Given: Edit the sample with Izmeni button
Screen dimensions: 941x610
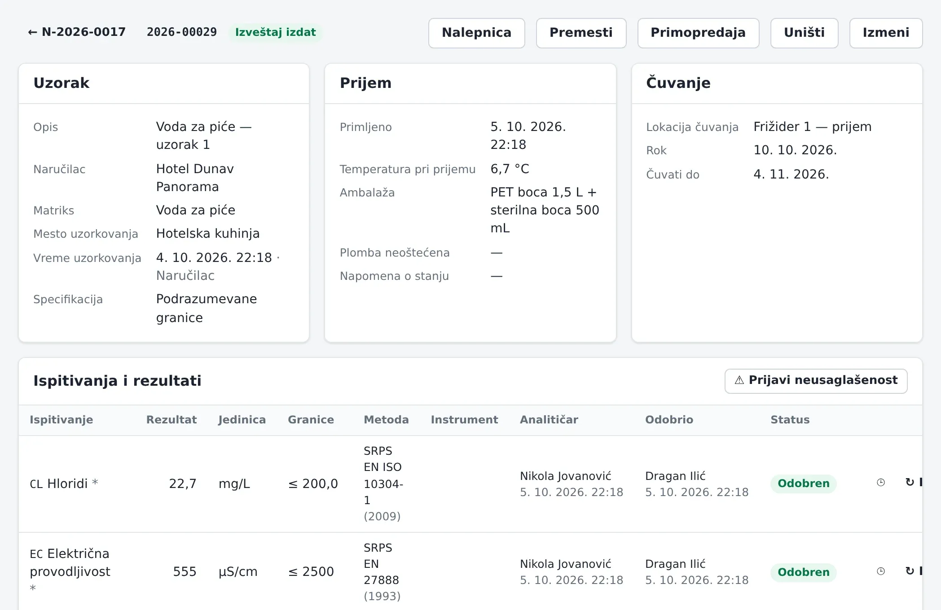Looking at the screenshot, I should [886, 33].
